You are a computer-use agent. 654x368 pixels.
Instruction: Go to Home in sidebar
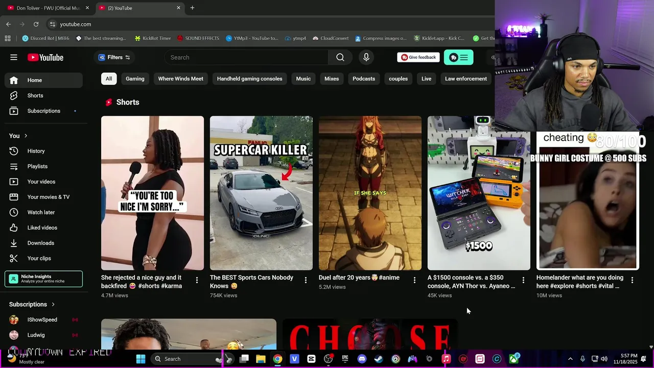43,80
